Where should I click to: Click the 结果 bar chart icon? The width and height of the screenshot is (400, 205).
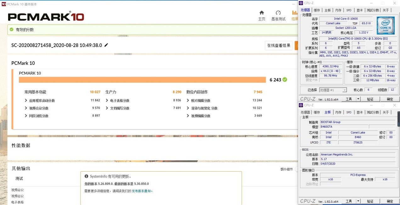(295, 13)
